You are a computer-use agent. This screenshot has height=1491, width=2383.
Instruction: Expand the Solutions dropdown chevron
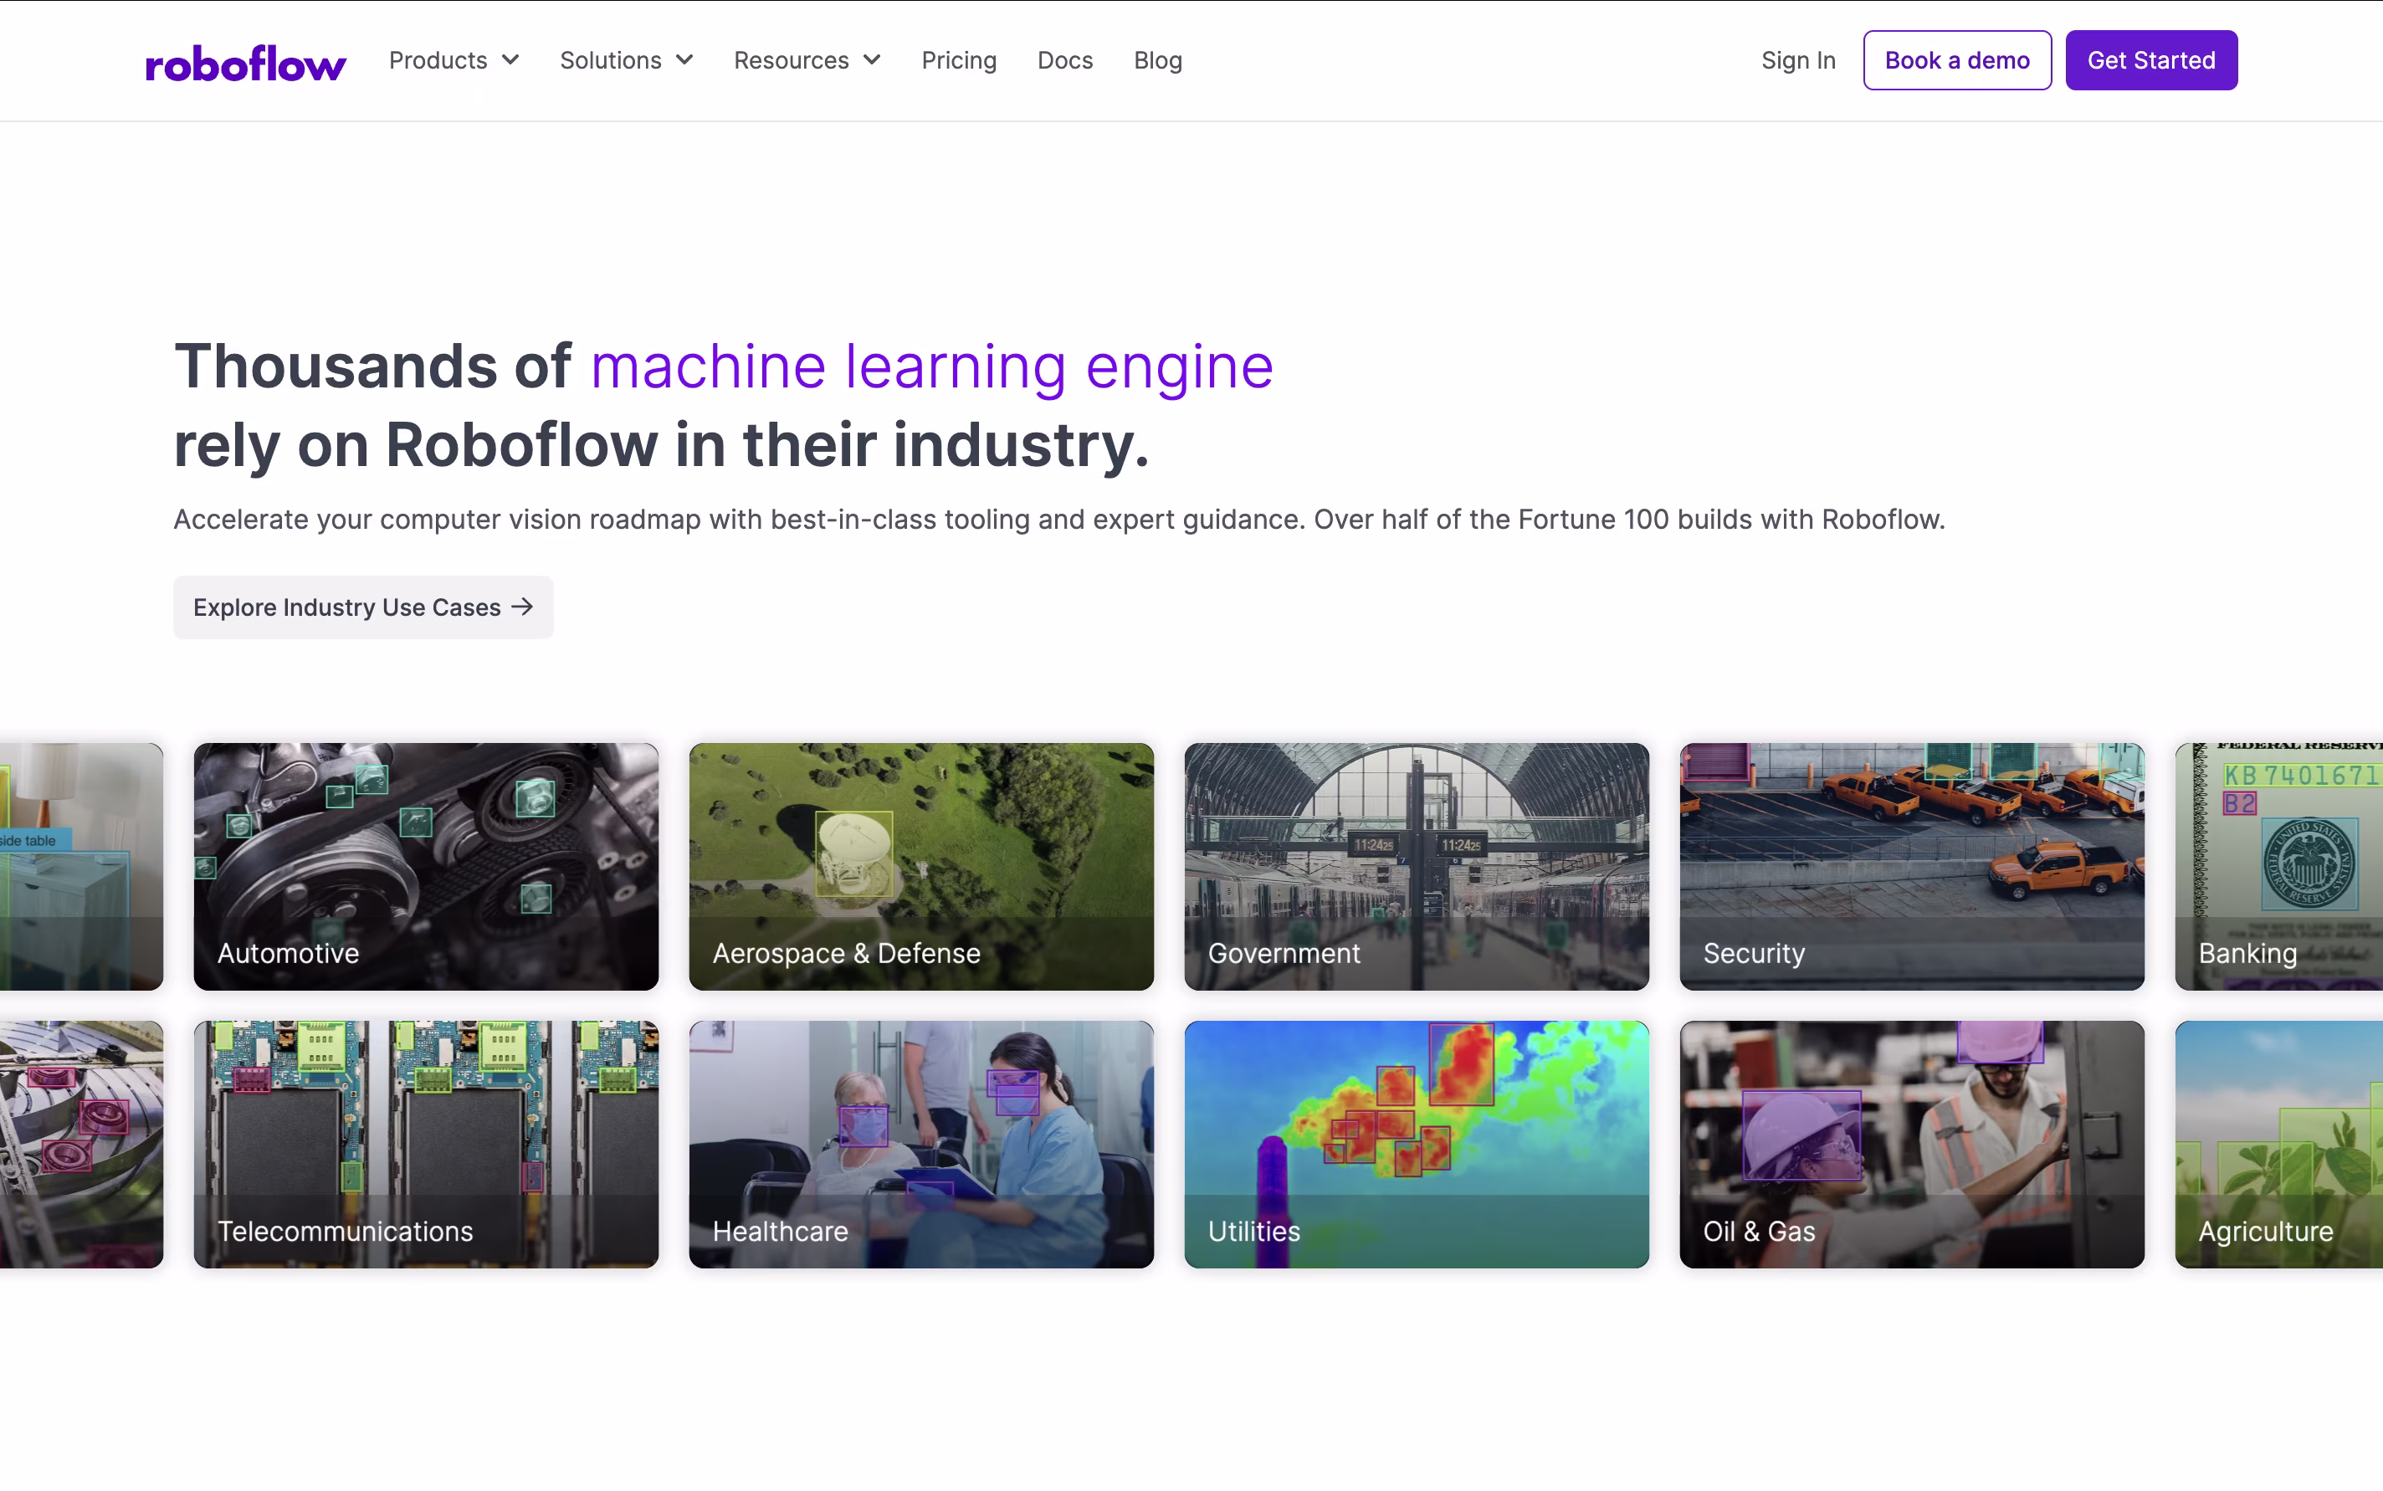click(684, 60)
